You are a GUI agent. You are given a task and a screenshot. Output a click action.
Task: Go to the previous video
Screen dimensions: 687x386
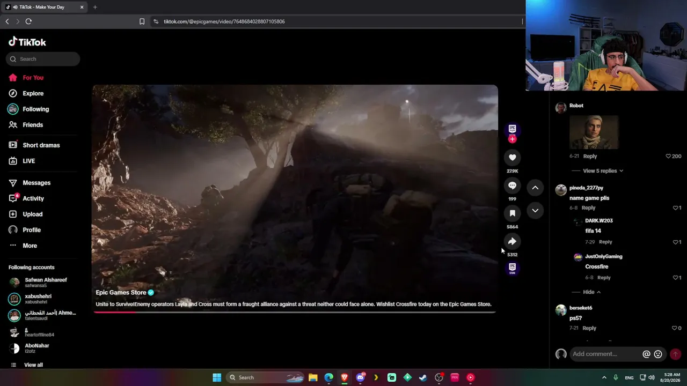pyautogui.click(x=535, y=188)
